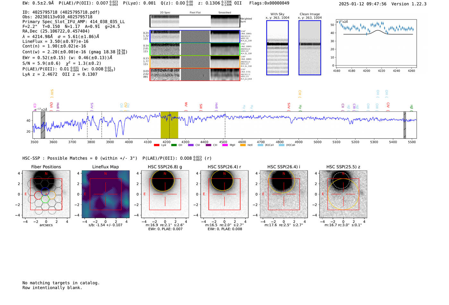Click the 'Obs: 20230113v010_4025795718' line
This screenshot has width=449, height=305.
[x=57, y=17]
